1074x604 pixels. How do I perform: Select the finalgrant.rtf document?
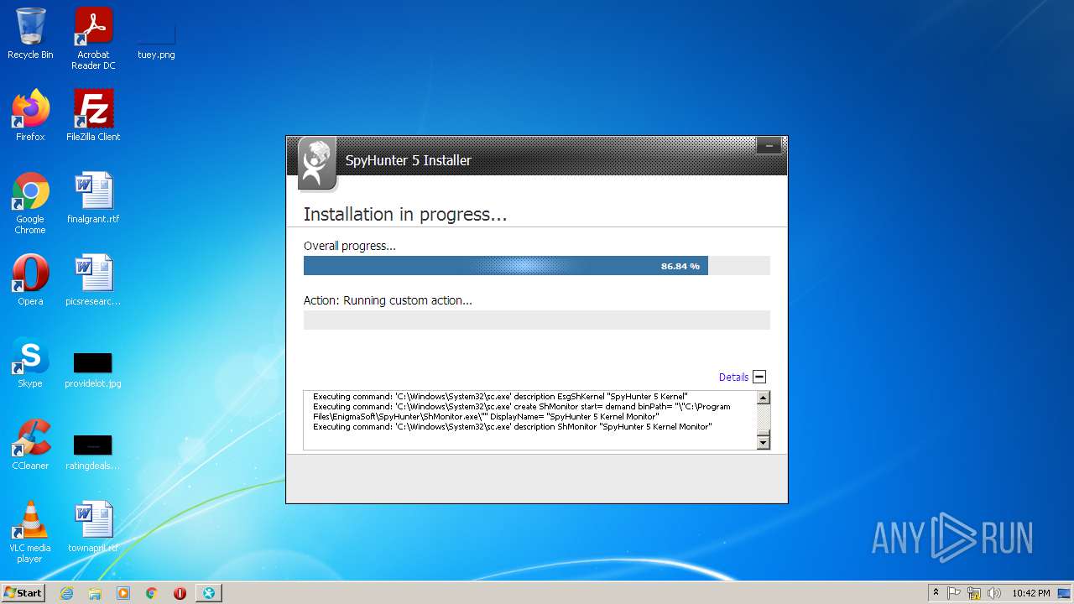[x=93, y=198]
